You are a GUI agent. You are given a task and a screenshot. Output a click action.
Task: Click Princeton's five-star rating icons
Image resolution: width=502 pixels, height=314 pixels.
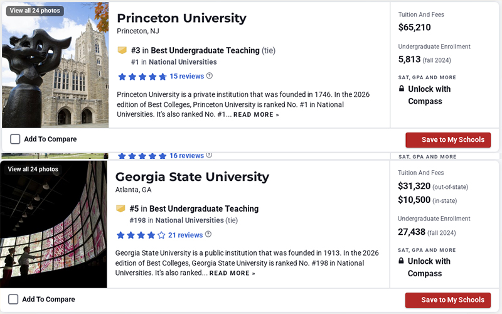coord(142,77)
